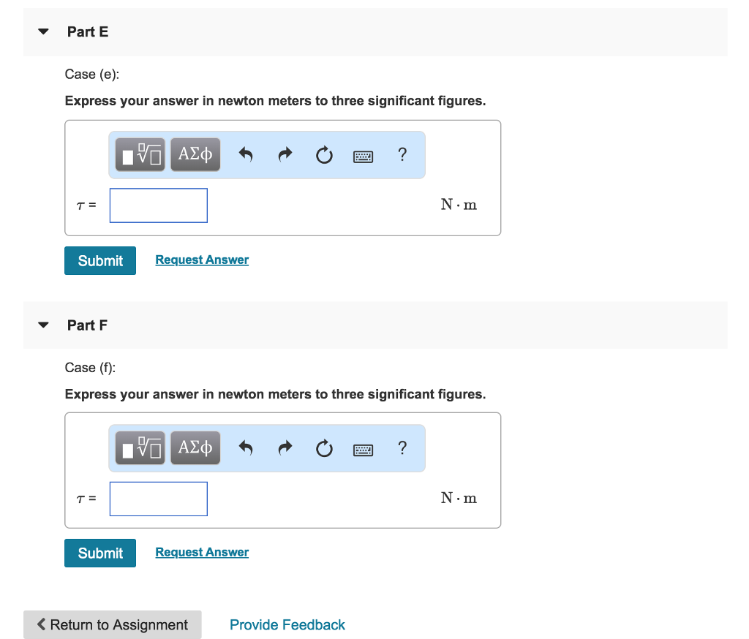Click the τ input field in Part E
Viewport: 749px width, 639px height.
click(158, 205)
